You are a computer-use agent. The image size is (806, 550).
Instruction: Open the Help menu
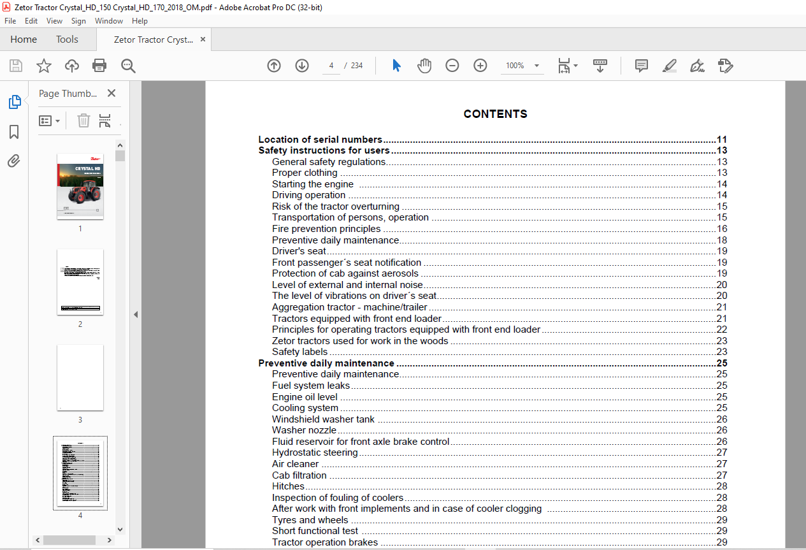(x=140, y=21)
